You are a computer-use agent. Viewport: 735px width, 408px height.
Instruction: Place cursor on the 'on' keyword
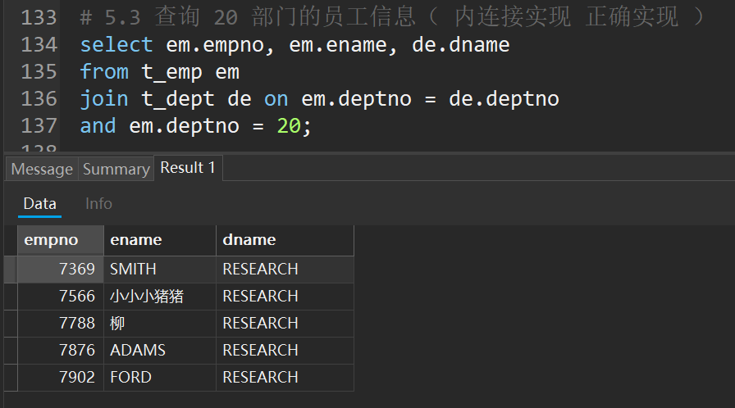click(x=276, y=99)
